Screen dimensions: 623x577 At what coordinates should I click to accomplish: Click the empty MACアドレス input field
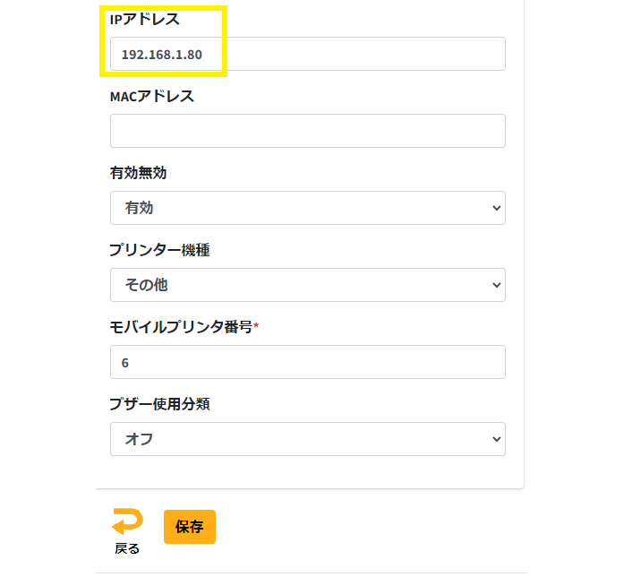307,131
